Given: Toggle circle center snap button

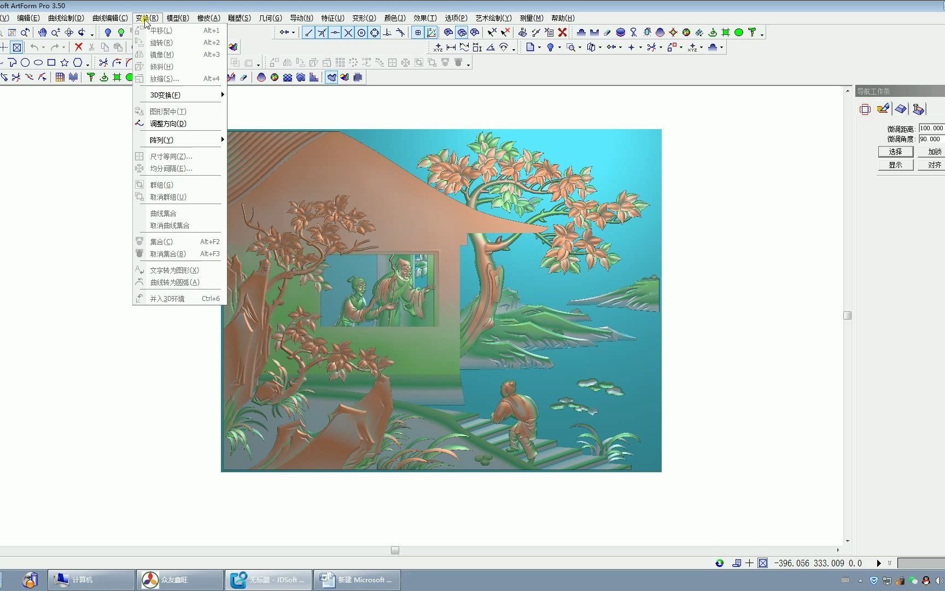Looking at the screenshot, I should pos(361,33).
